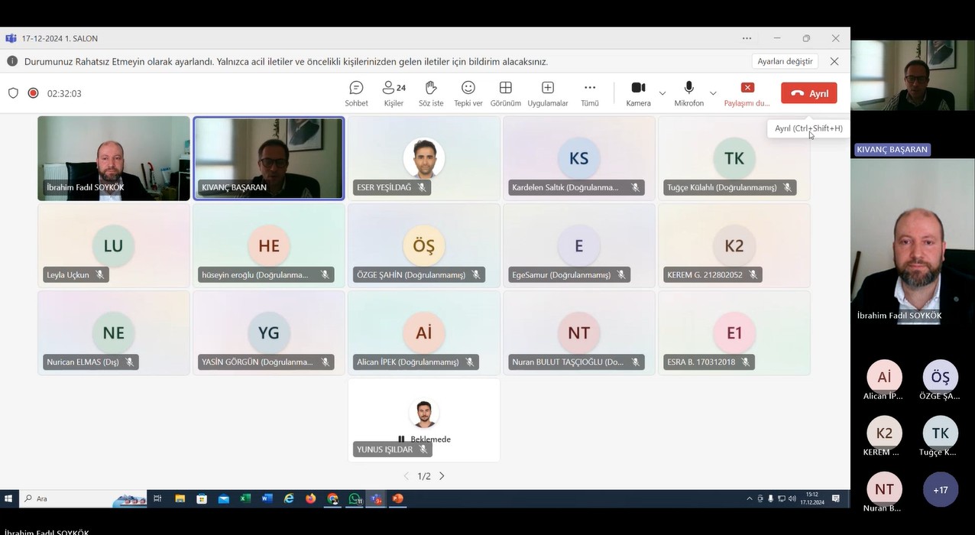Open the Görünüm layout options

(x=505, y=93)
